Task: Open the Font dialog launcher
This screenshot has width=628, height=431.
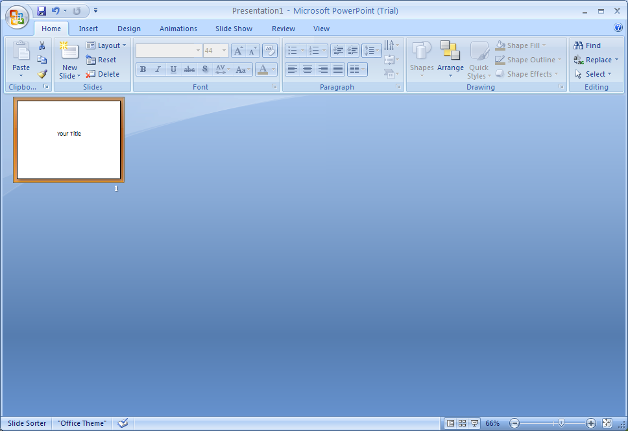Action: tap(274, 86)
